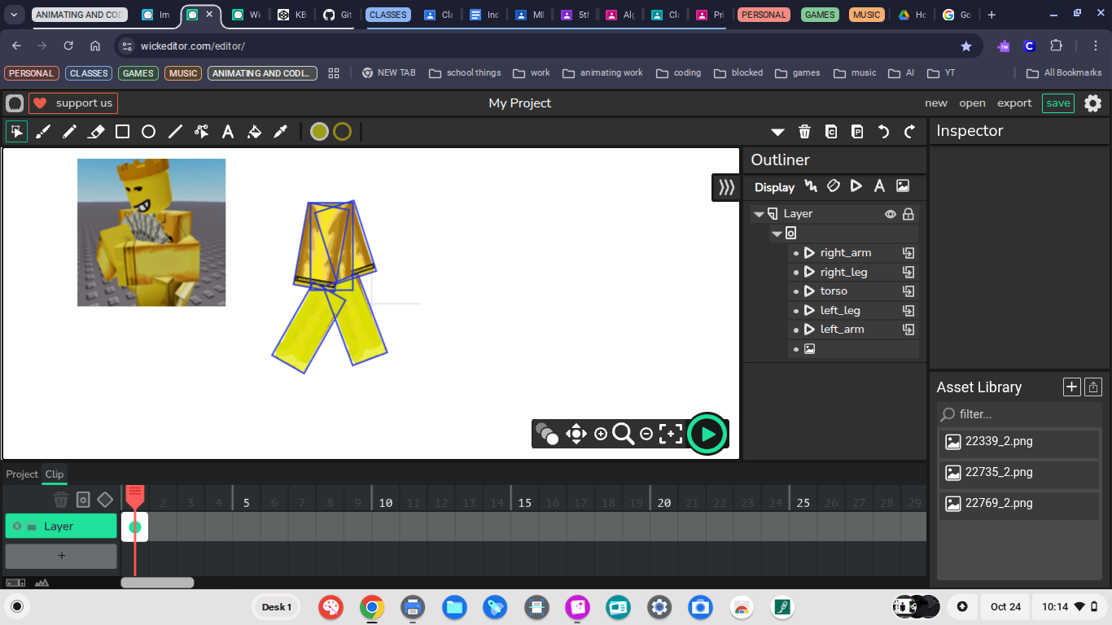Viewport: 1112px width, 625px height.
Task: Select 22735_2.png in Asset Library
Action: [999, 473]
